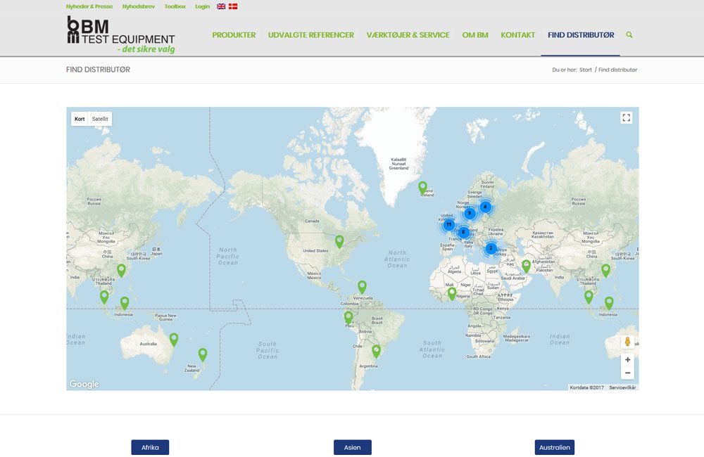Open the PRODUKTER menu
This screenshot has width=704, height=457.
[x=234, y=35]
